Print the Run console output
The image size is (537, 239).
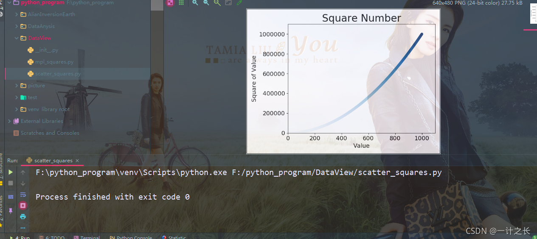(23, 217)
